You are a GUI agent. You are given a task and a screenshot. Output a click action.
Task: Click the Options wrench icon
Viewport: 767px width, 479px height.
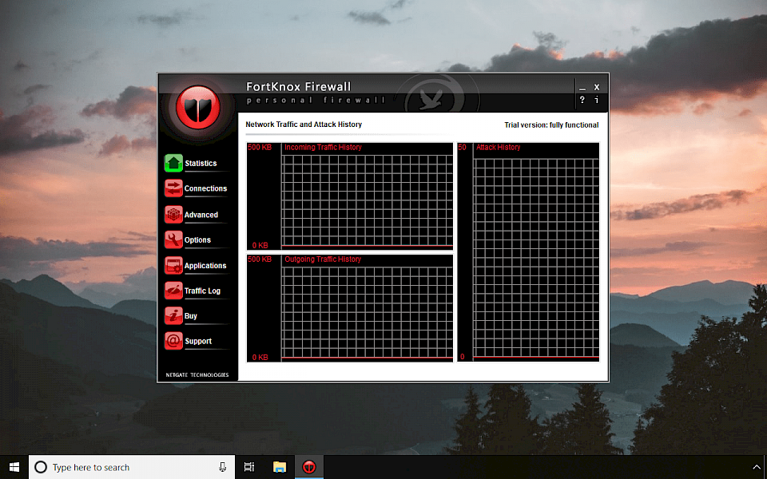(x=173, y=239)
